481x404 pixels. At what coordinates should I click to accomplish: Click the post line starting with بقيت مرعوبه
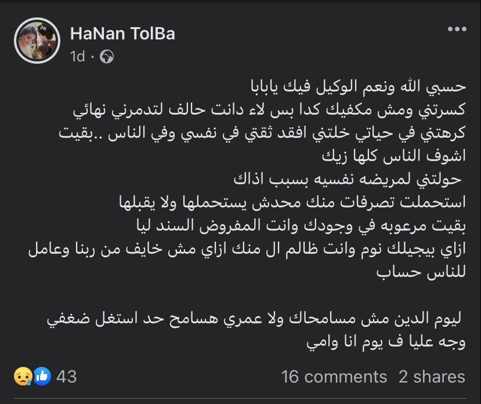(x=289, y=226)
